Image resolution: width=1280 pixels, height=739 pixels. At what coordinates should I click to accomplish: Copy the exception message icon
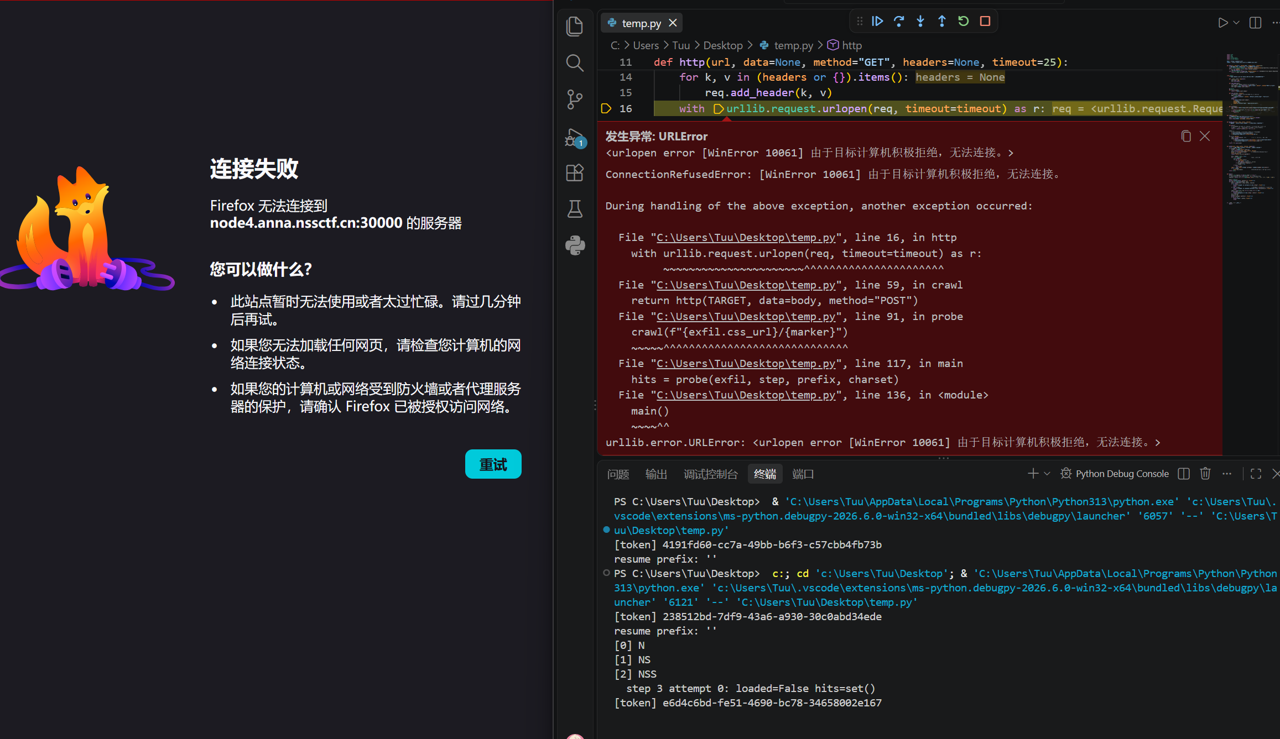1186,136
